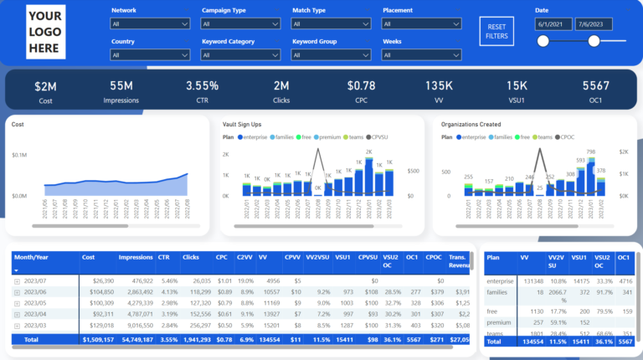Viewport: 643px width, 360px height.
Task: Select the $2M Cost KPI card
Action: click(x=45, y=92)
